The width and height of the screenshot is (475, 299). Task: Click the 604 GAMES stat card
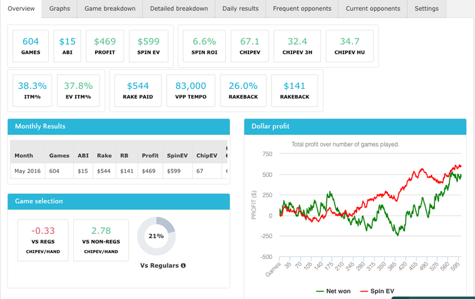[31, 46]
